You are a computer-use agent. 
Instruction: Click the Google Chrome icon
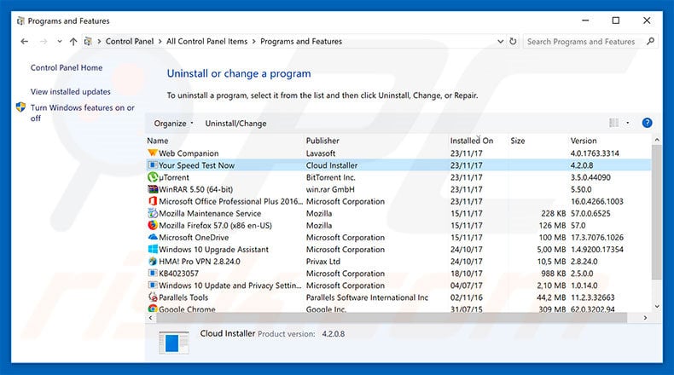coord(152,309)
